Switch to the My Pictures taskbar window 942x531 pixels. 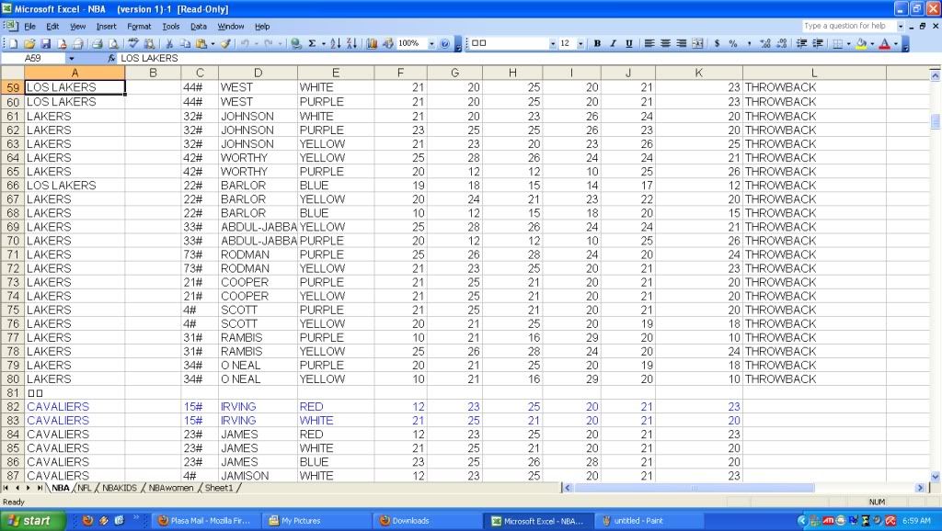316,521
